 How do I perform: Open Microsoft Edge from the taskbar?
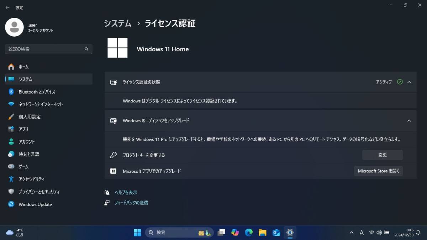point(249,233)
